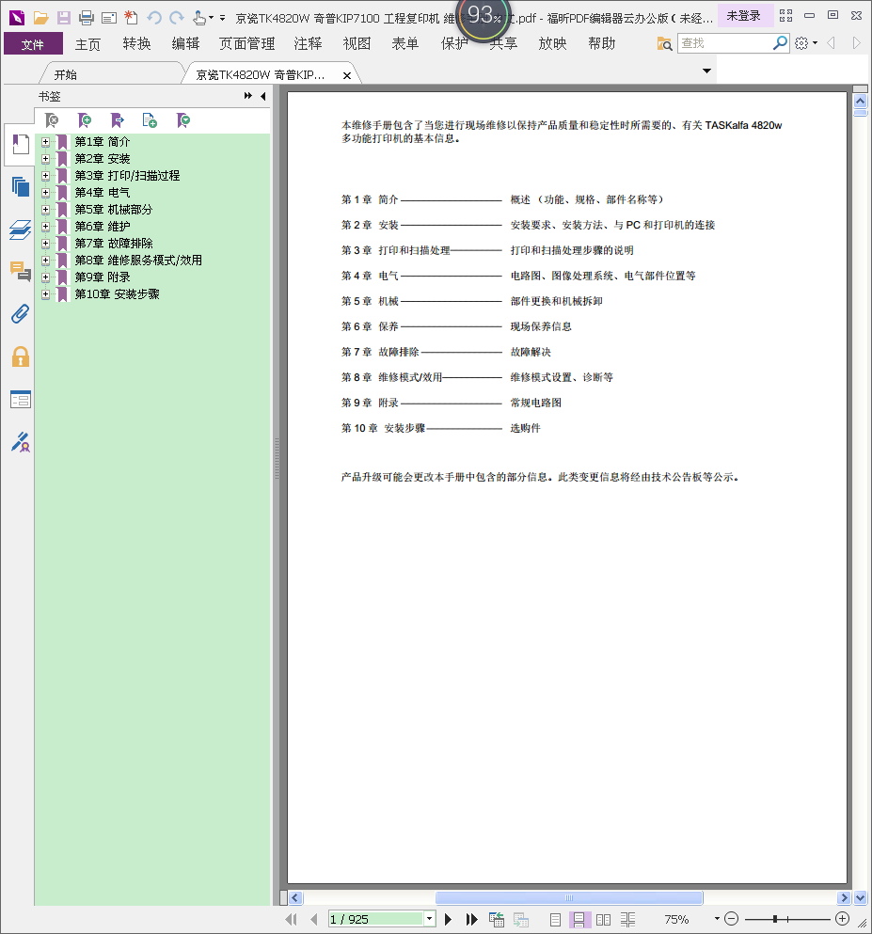The width and height of the screenshot is (872, 934).
Task: Click the Save icon in quick toolbar
Action: pos(63,18)
